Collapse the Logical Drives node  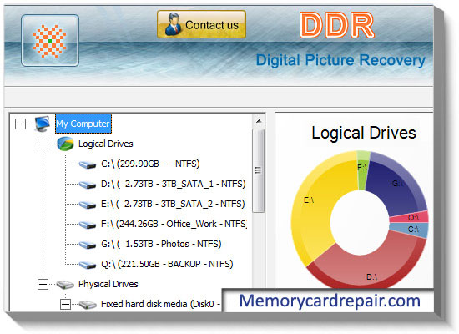click(x=43, y=144)
